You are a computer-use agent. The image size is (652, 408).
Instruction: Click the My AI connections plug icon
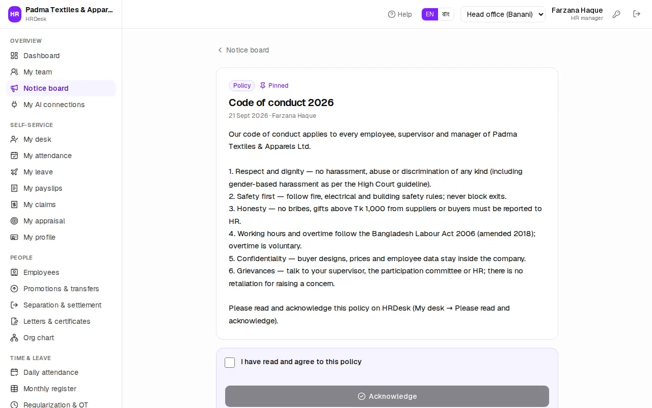pos(14,105)
